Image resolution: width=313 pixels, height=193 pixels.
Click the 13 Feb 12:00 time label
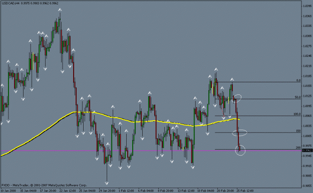pos(186,191)
